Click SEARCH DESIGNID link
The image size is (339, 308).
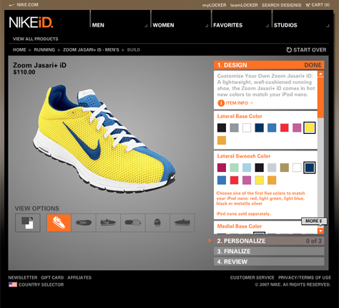pos(282,5)
